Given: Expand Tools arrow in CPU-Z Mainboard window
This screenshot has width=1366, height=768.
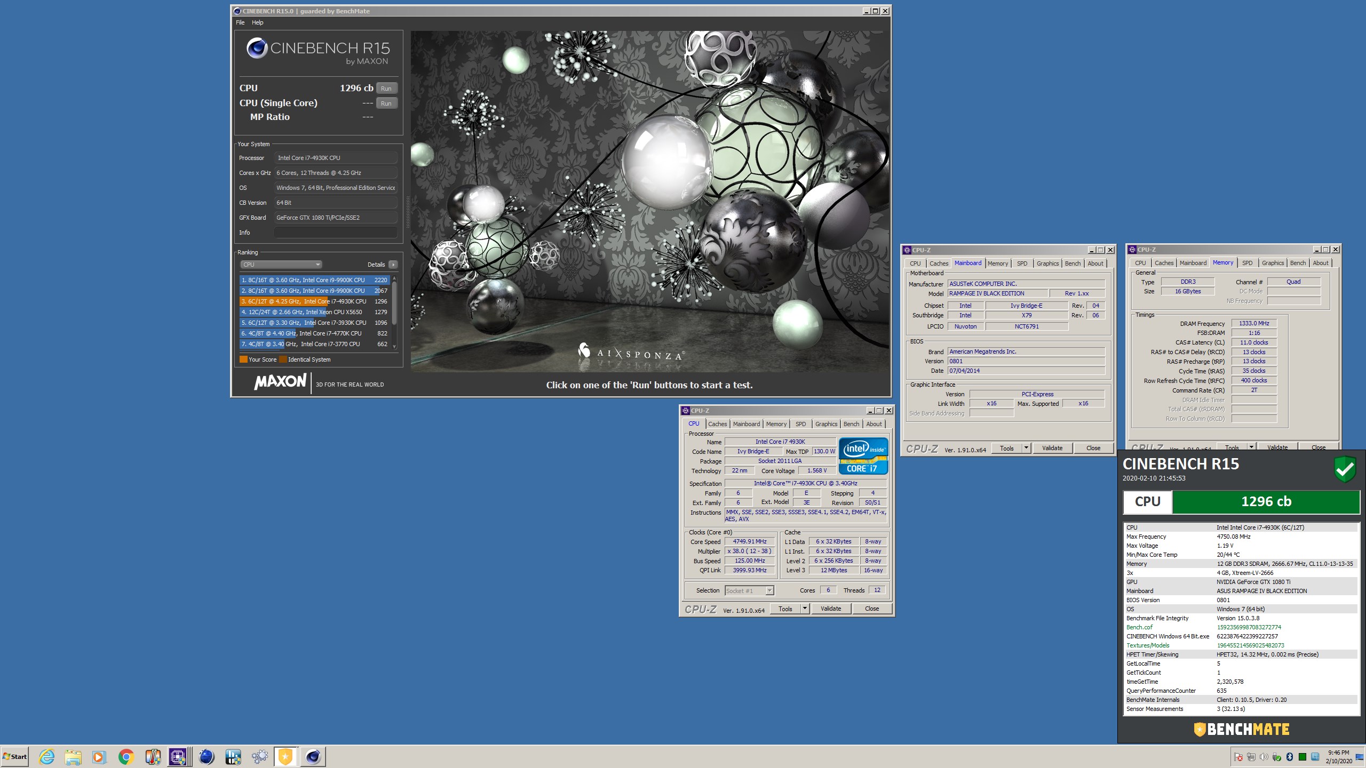Looking at the screenshot, I should pos(1026,448).
